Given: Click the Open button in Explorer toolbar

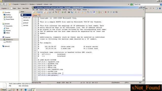Looking at the screenshot, I should pyautogui.click(x=13, y=8).
